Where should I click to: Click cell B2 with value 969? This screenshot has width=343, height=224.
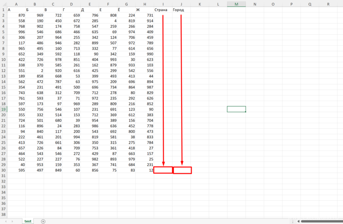[x=35, y=15]
